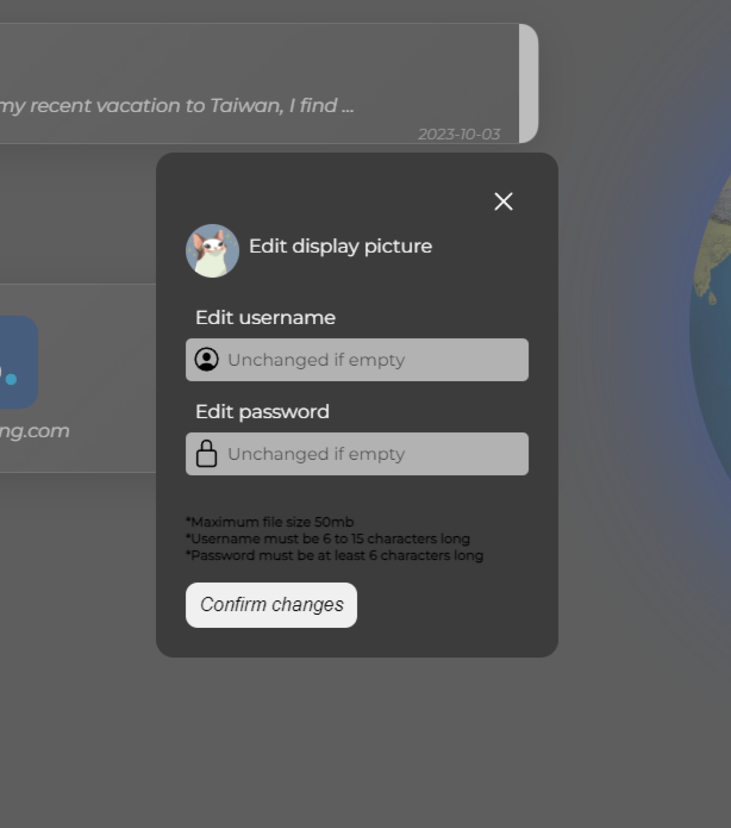Click the 2023-10-03 post date

point(459,134)
